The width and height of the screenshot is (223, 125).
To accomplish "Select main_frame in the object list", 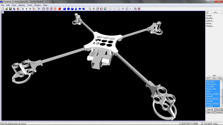I will pyautogui.click(x=211, y=84).
